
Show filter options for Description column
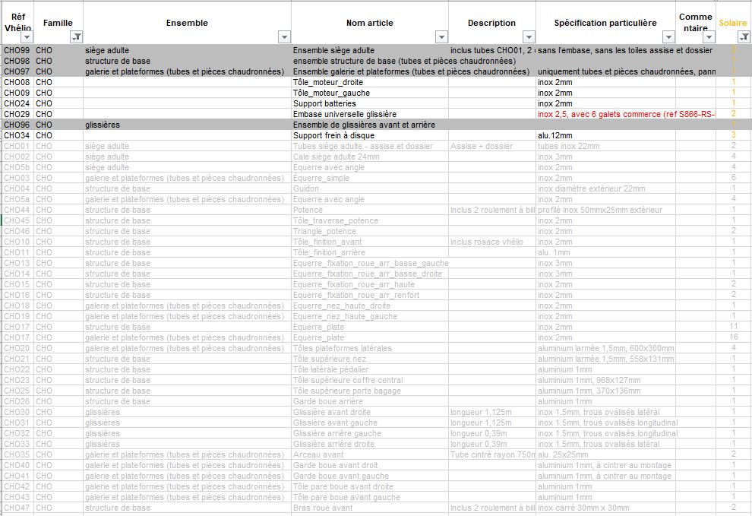[529, 37]
